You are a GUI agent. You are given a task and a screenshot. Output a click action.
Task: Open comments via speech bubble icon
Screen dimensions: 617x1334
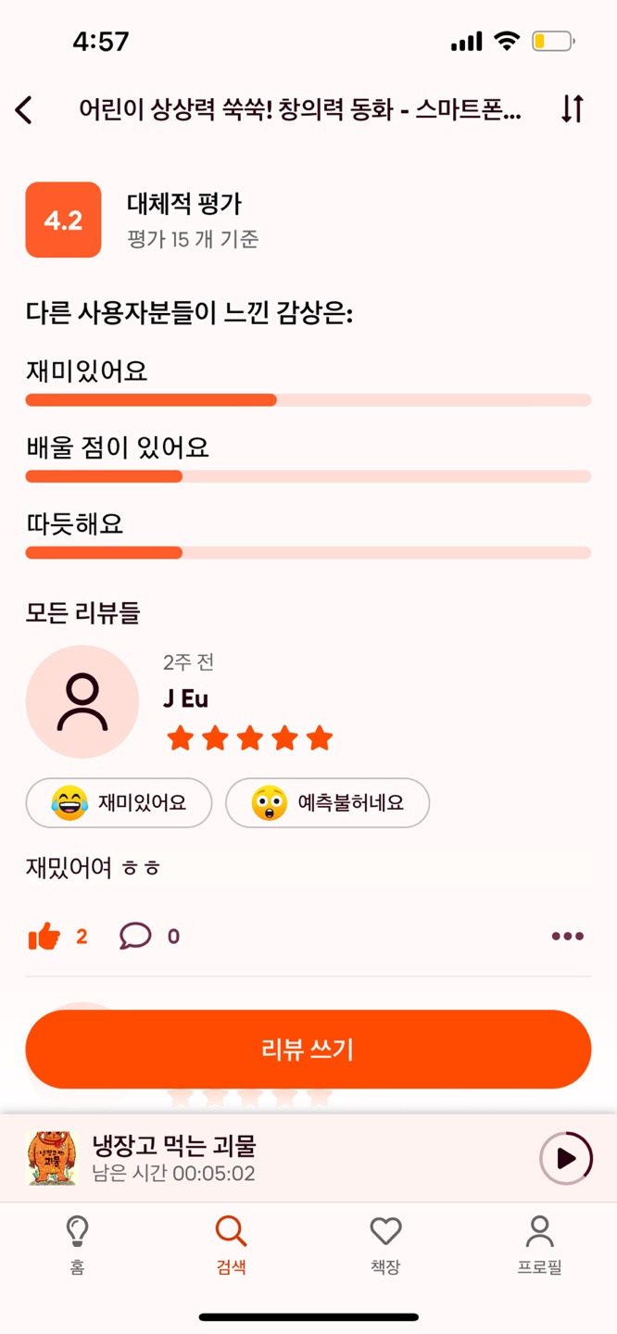pos(135,937)
